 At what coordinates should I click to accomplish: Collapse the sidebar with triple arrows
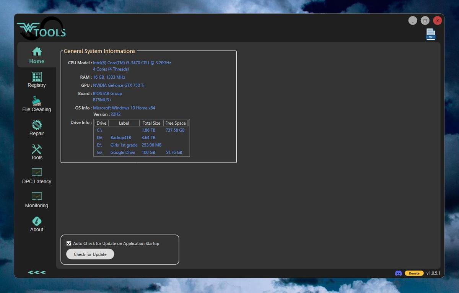pos(37,272)
